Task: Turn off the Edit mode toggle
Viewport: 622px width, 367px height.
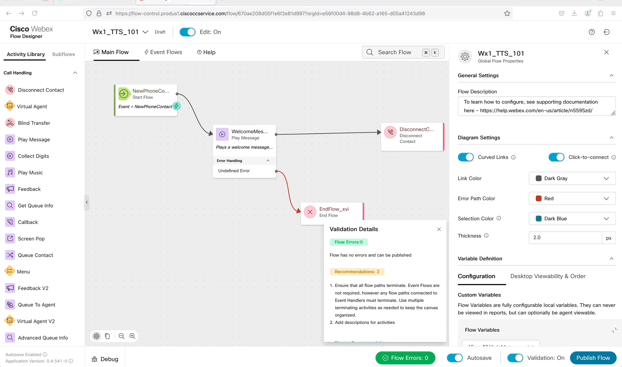Action: pos(187,32)
